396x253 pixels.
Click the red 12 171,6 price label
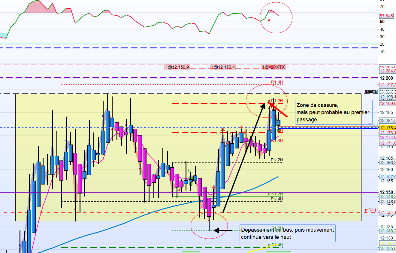(x=388, y=143)
